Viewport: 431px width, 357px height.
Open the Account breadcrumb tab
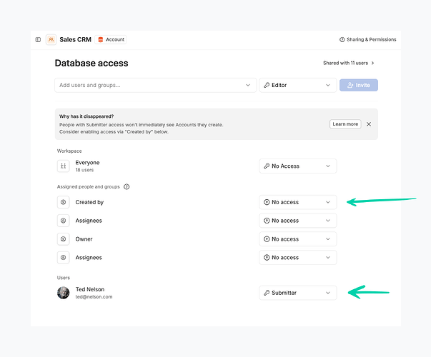pyautogui.click(x=111, y=40)
